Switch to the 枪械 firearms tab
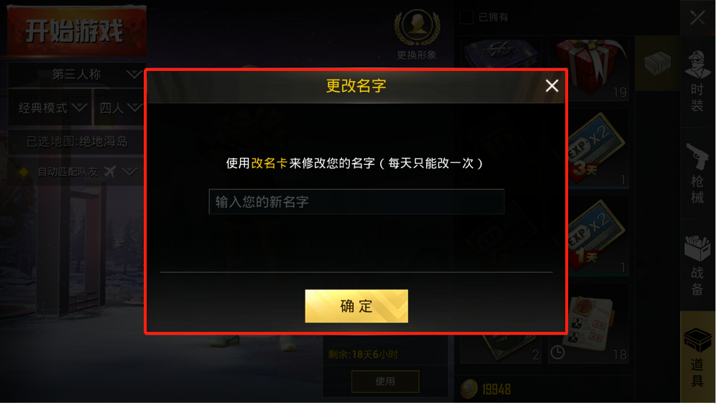 [697, 173]
